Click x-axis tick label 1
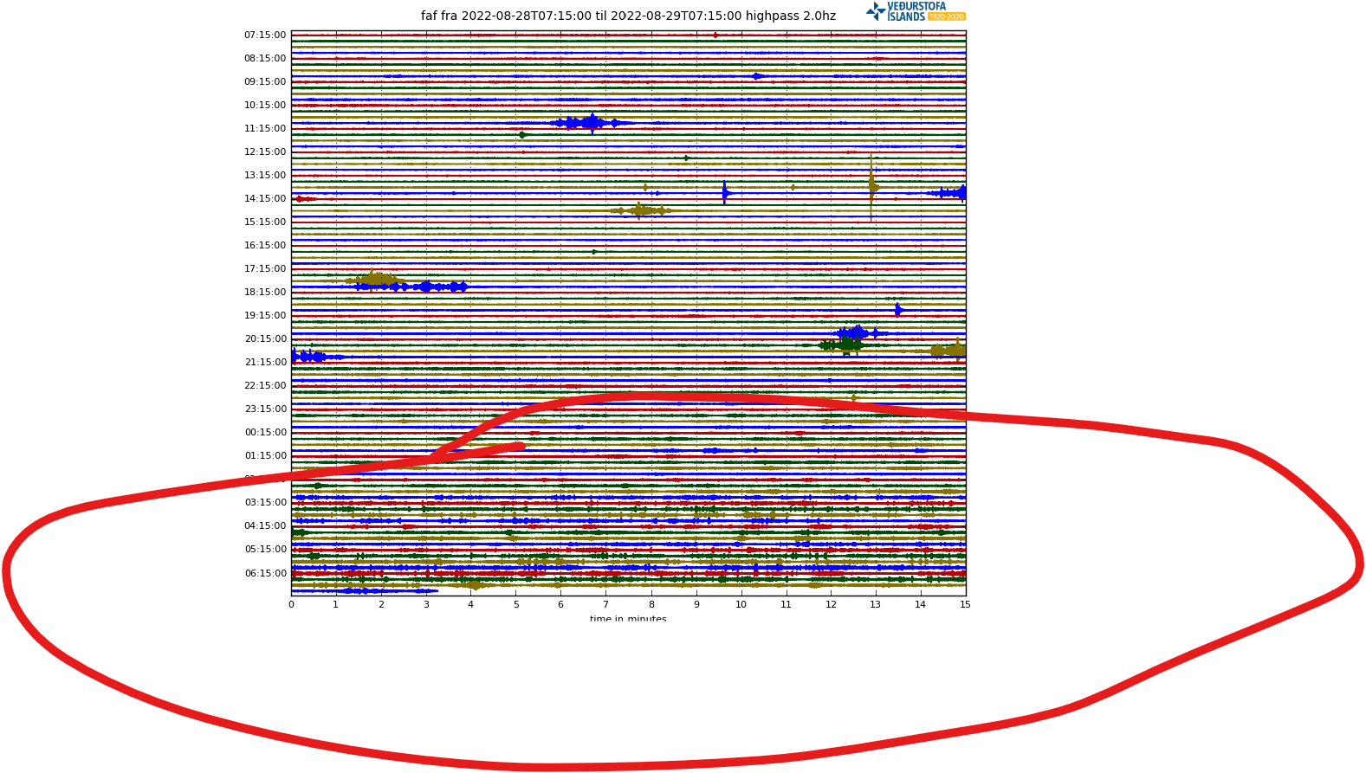 [336, 605]
